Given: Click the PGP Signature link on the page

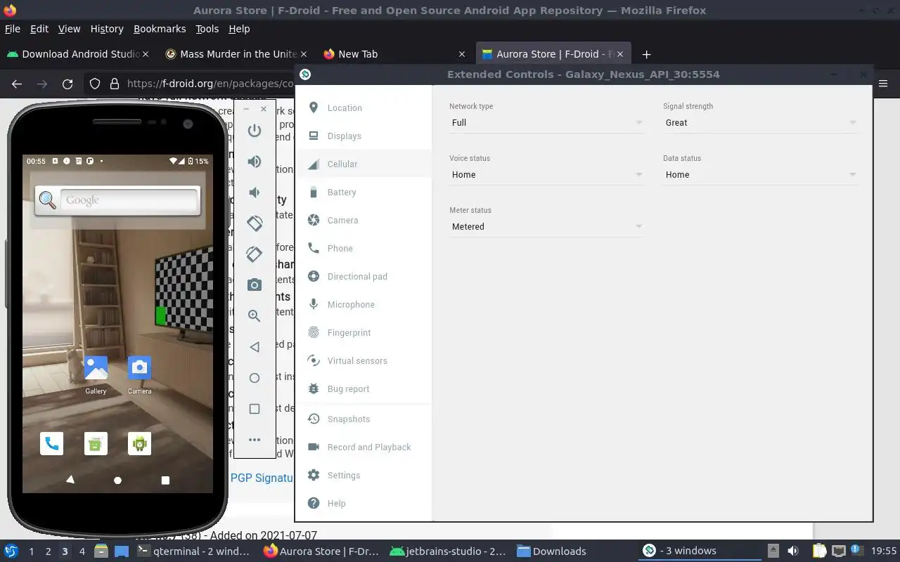Looking at the screenshot, I should click(x=262, y=478).
